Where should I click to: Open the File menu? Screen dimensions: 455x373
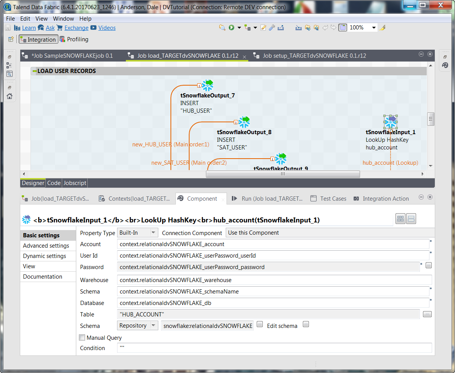point(10,19)
